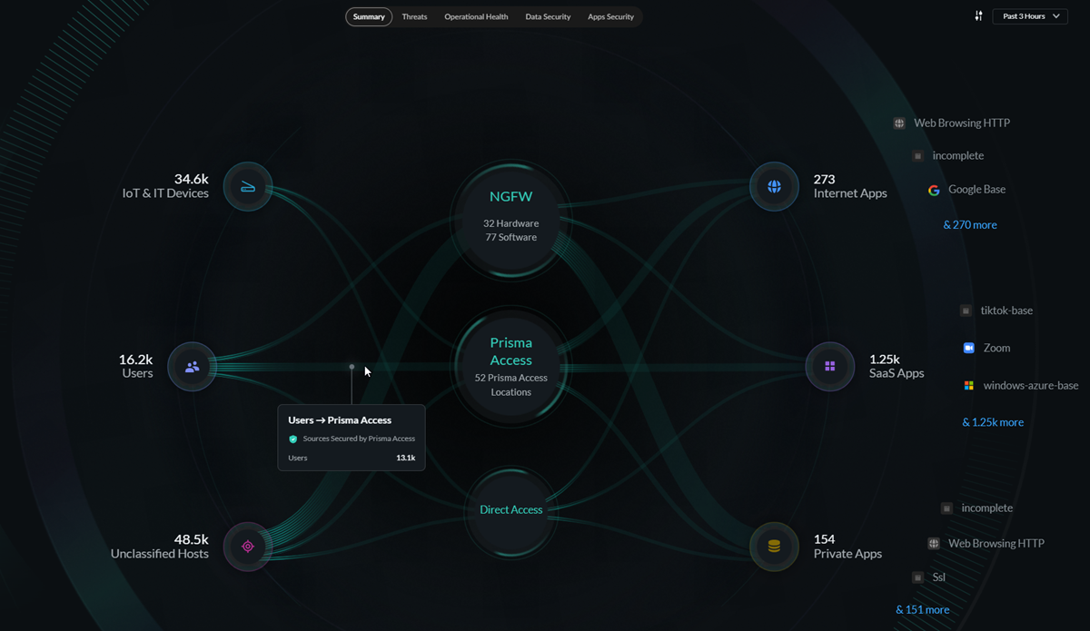Click the 48.5k Unclassified Hosts count
1090x631 pixels.
[192, 539]
